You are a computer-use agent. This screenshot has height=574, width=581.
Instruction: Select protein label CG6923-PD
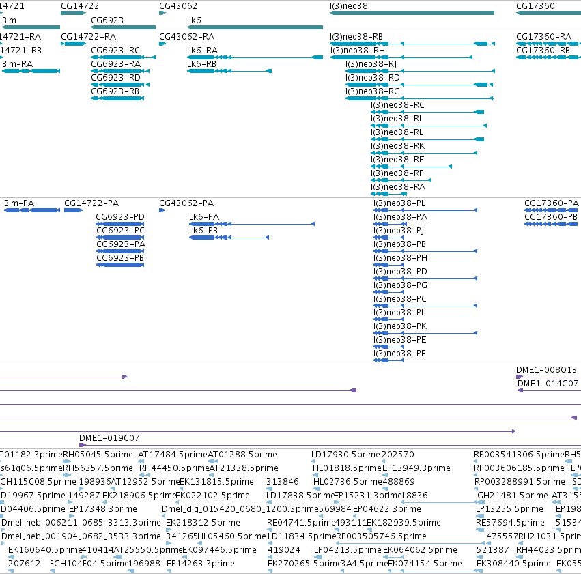[120, 217]
